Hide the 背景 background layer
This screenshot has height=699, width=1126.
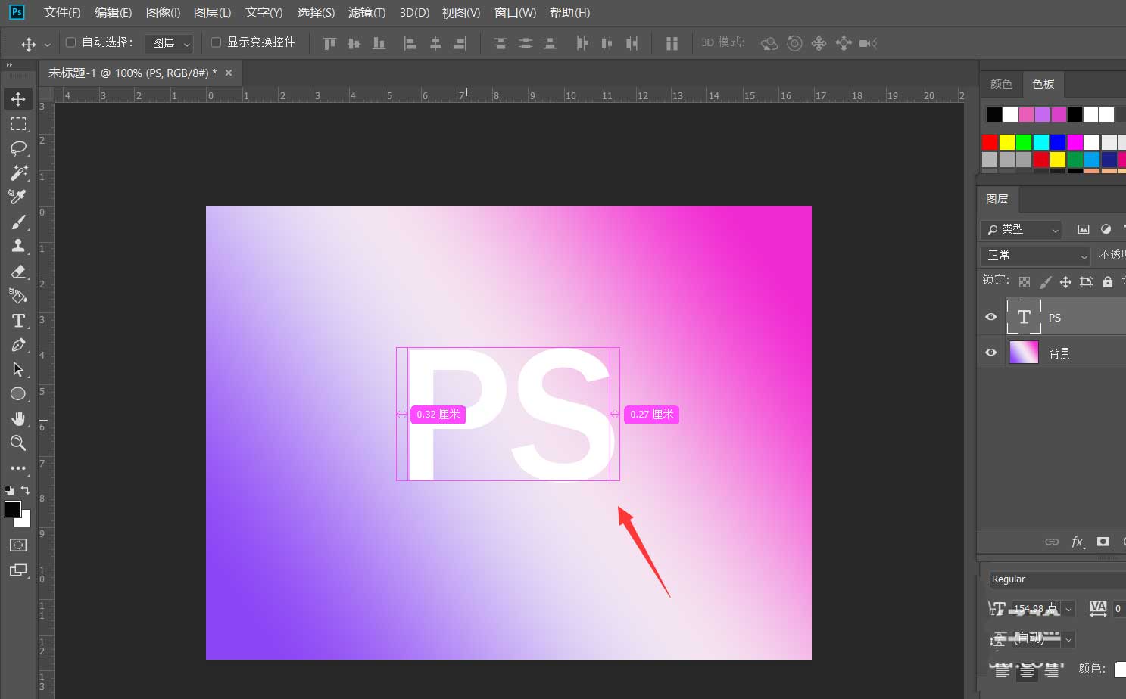[990, 353]
